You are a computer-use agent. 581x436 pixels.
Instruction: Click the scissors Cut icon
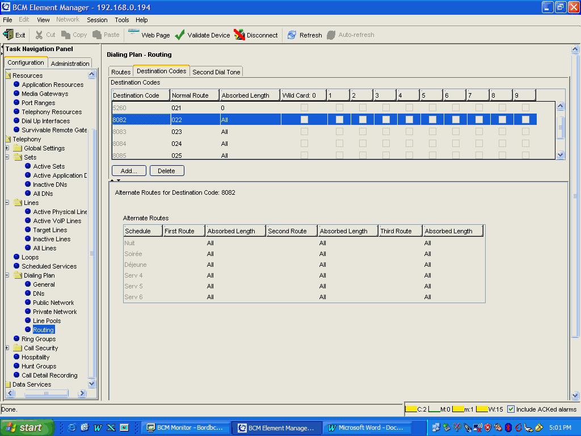point(39,35)
